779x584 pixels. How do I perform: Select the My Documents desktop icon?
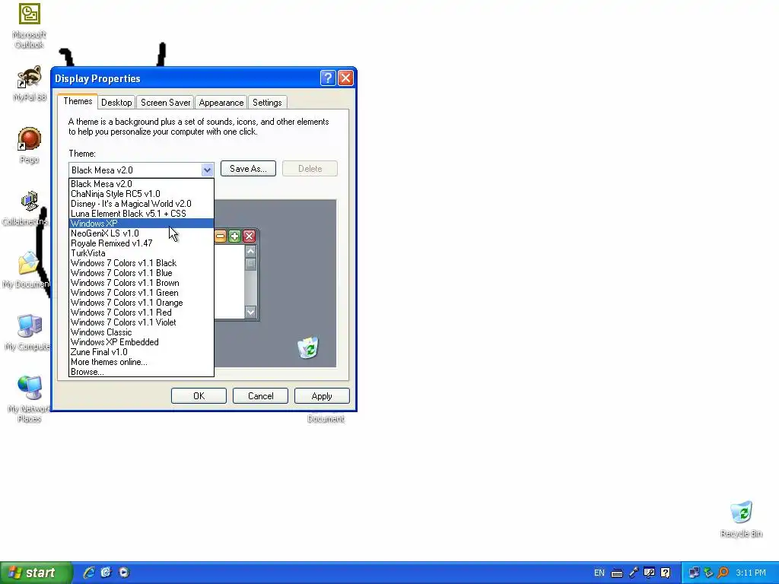[x=26, y=270]
